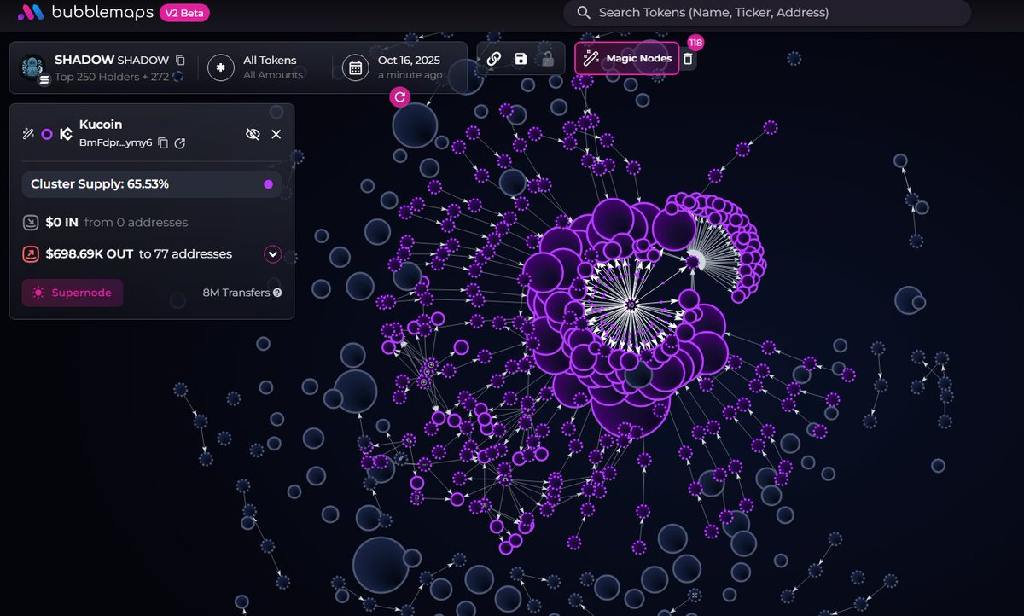The height and width of the screenshot is (616, 1024).
Task: Toggle the lock icon in toolbar
Action: (547, 59)
